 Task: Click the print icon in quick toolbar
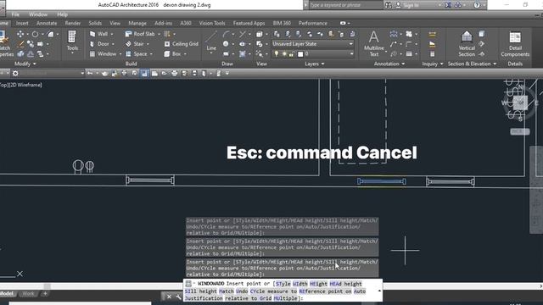point(175,74)
